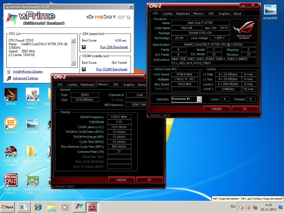This screenshot has width=284, height=213.
Task: Click the volume muted tray icon
Action: (241, 207)
